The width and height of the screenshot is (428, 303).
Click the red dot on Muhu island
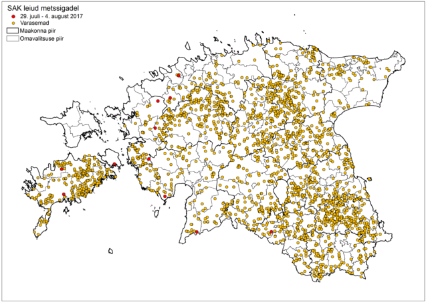click(x=114, y=164)
